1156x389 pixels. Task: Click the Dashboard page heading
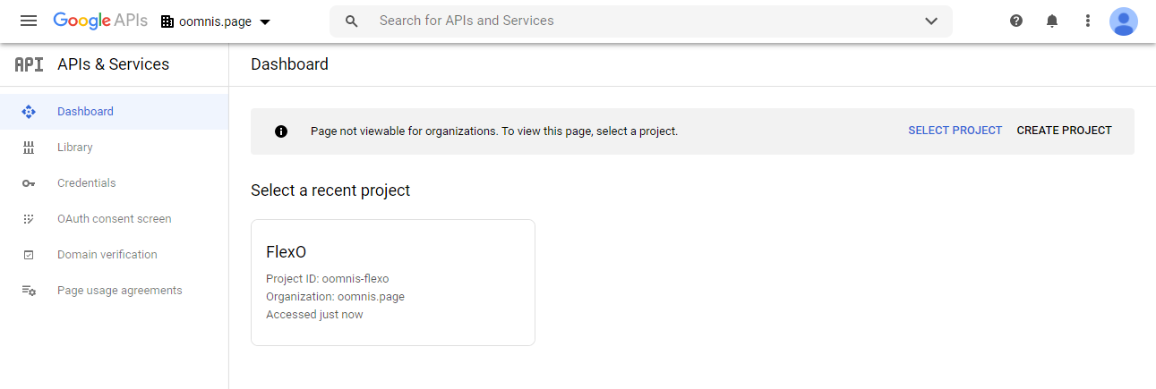click(289, 64)
